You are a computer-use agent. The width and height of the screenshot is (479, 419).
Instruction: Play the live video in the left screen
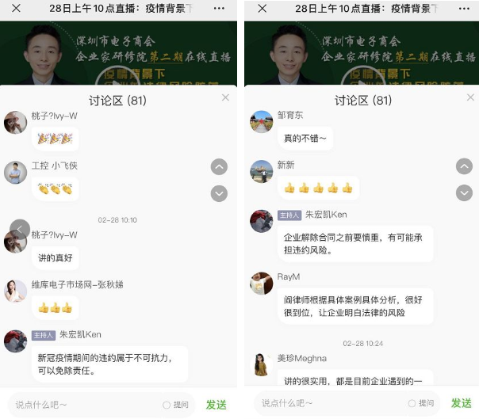click(x=118, y=77)
